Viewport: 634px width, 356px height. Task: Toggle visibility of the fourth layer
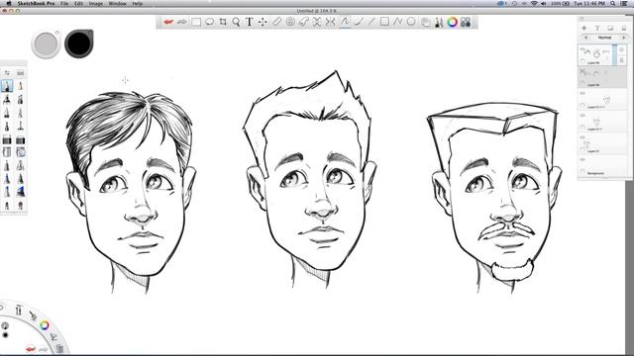(582, 116)
